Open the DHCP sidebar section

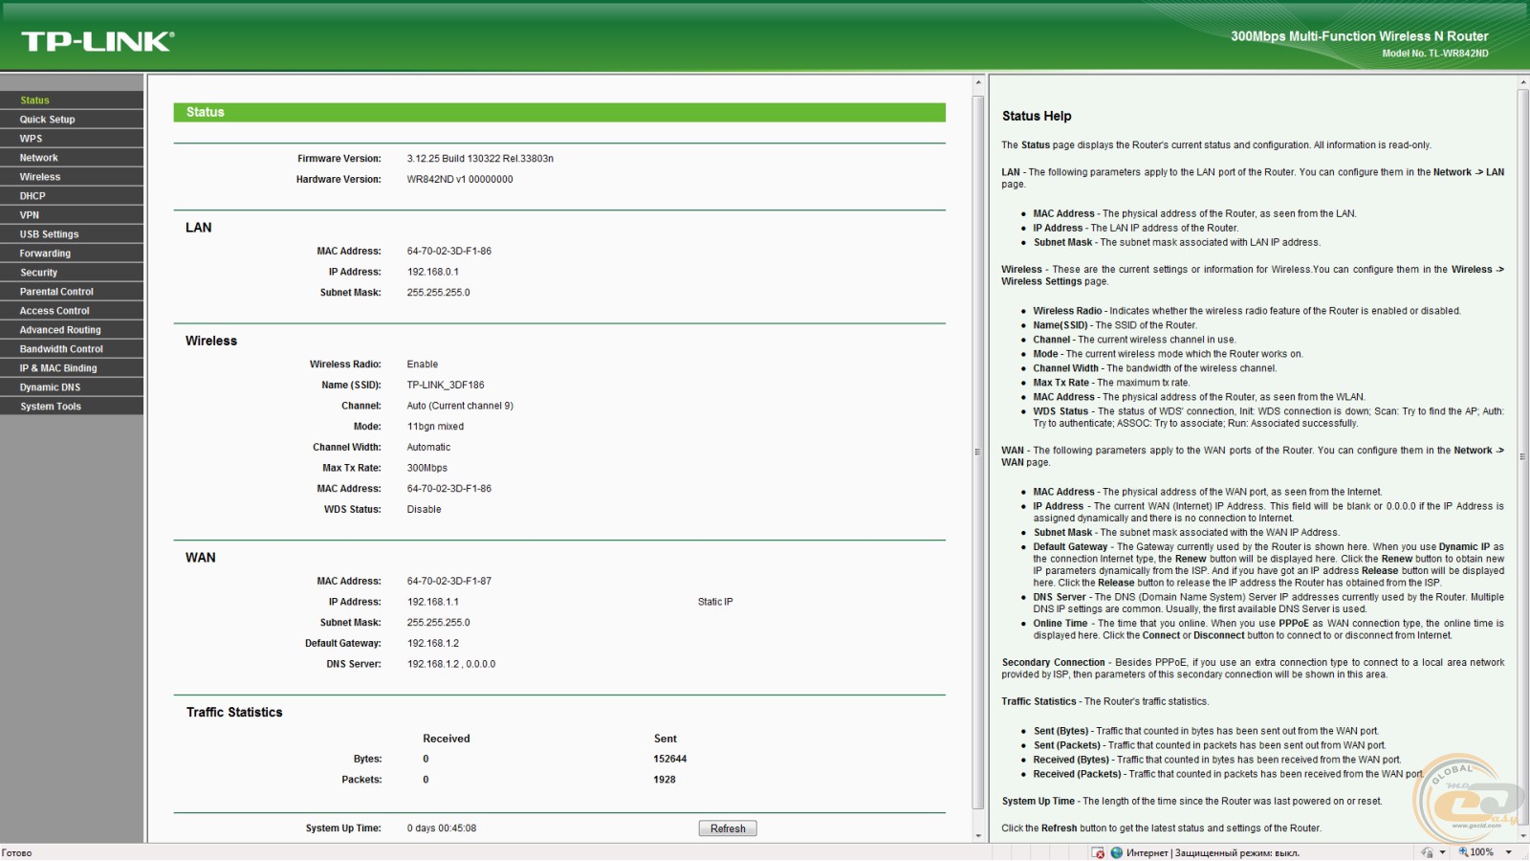pyautogui.click(x=72, y=196)
